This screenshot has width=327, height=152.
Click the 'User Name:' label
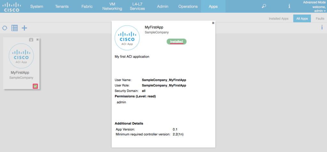tap(123, 80)
